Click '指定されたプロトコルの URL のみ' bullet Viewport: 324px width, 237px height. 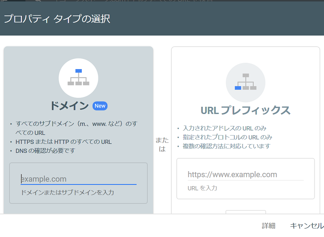coord(228,137)
